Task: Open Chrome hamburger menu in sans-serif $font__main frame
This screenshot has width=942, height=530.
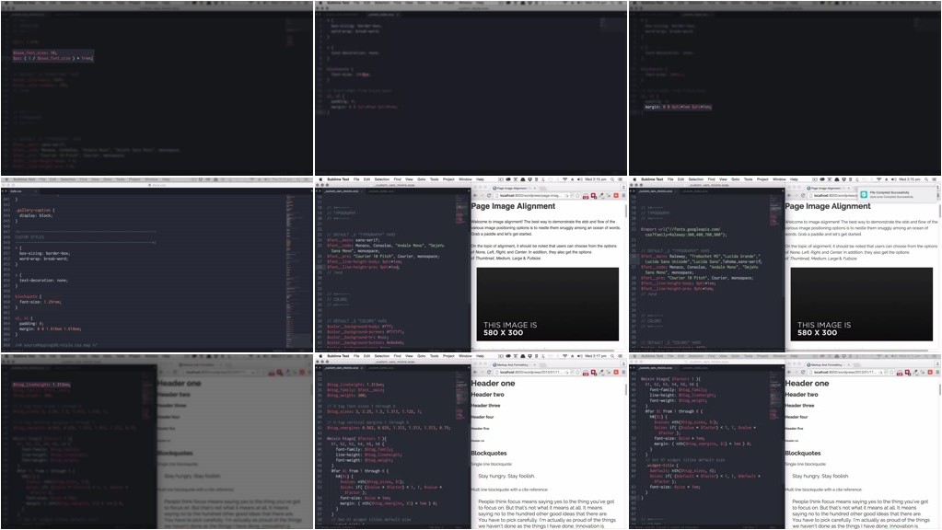Action: tap(624, 195)
